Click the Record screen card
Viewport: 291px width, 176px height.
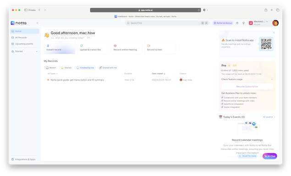[x=160, y=48]
